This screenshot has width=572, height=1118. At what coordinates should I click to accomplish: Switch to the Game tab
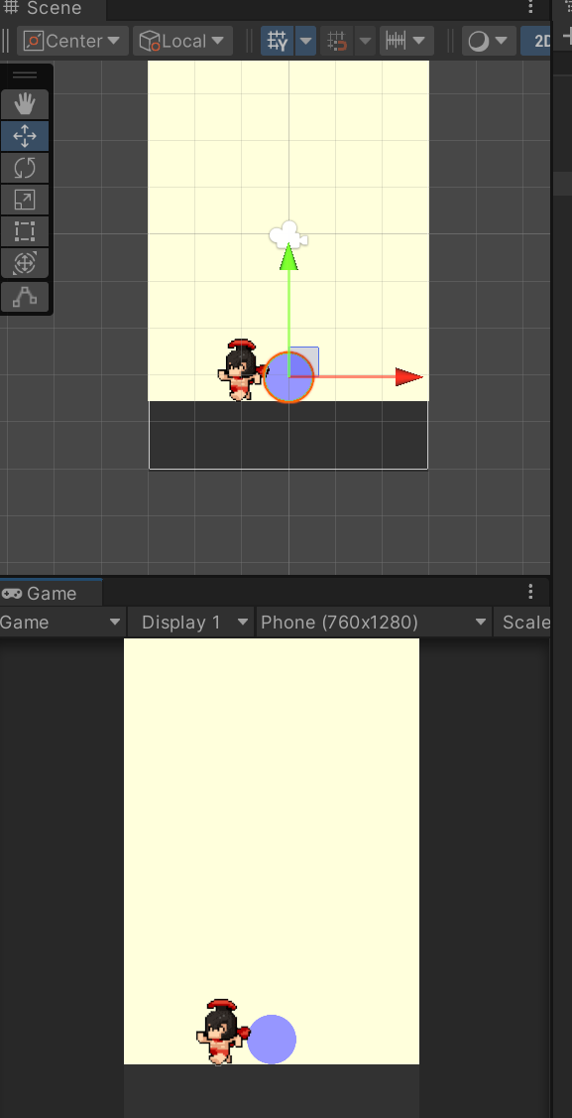click(x=50, y=593)
